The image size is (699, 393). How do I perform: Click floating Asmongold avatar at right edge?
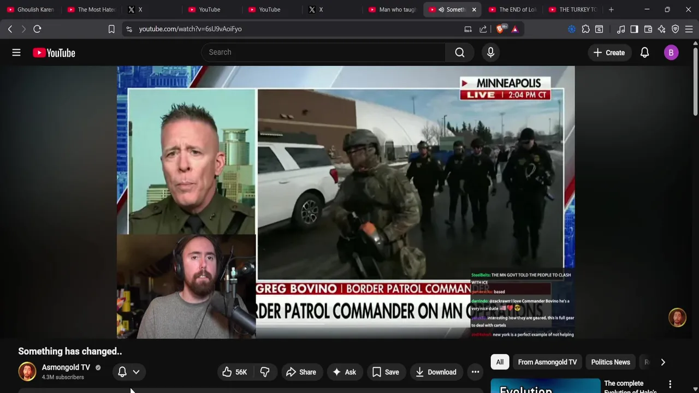coord(677,318)
